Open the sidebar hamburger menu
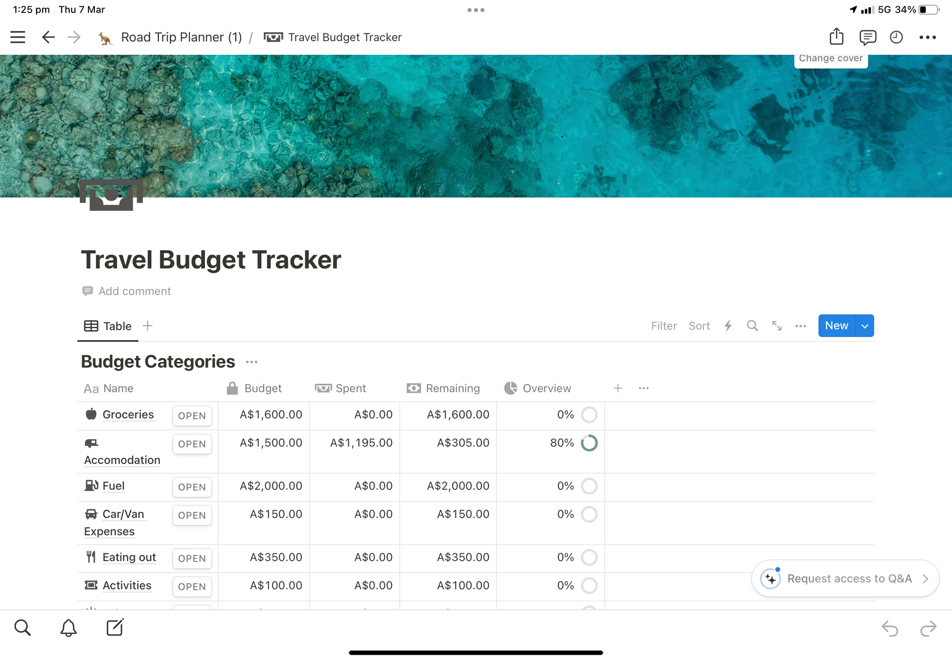952x661 pixels. tap(18, 37)
